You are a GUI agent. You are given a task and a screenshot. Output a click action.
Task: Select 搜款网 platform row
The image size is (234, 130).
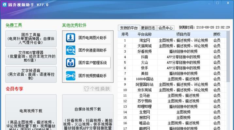172,117
